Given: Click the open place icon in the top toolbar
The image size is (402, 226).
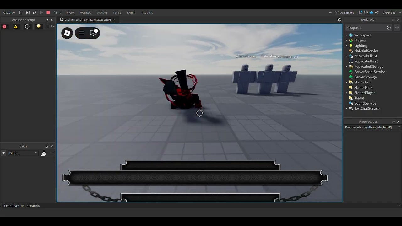Looking at the screenshot, I should [x=28, y=13].
